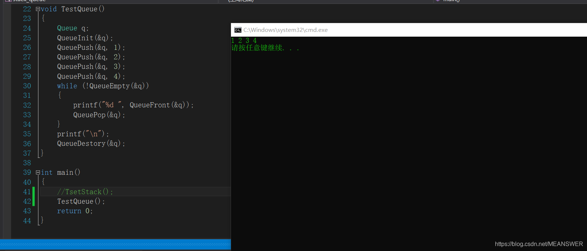This screenshot has height=251, width=587.
Task: Select line number 43 in the gutter
Action: [27, 211]
